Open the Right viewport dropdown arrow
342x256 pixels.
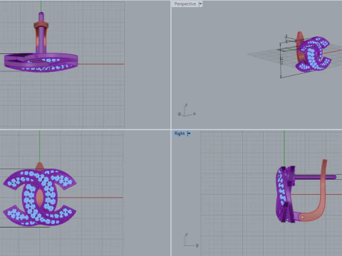pyautogui.click(x=189, y=134)
